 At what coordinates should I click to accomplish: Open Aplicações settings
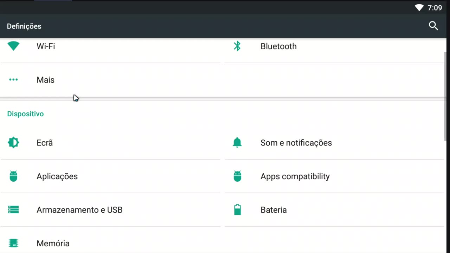110,176
